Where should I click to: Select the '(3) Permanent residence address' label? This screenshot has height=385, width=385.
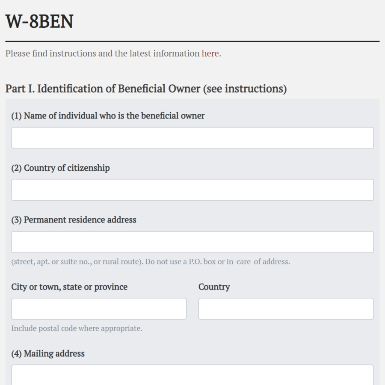point(74,220)
